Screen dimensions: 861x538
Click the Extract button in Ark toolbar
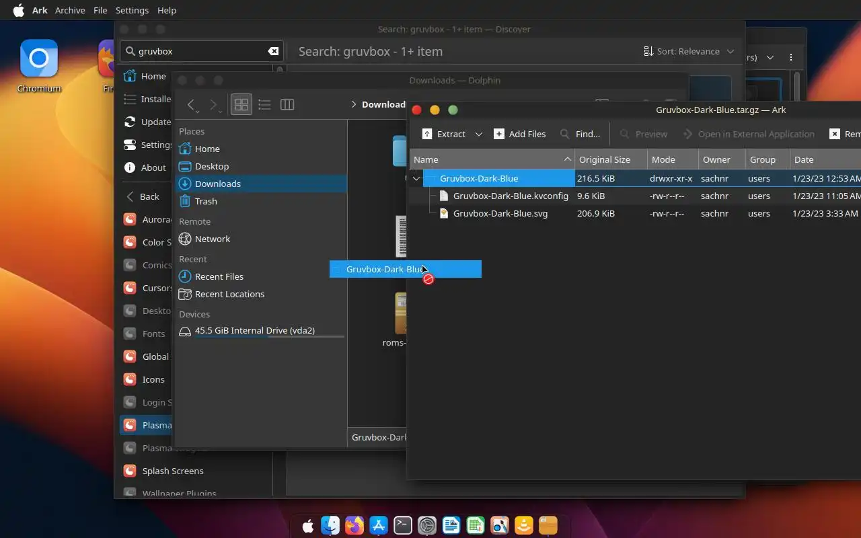pos(444,134)
